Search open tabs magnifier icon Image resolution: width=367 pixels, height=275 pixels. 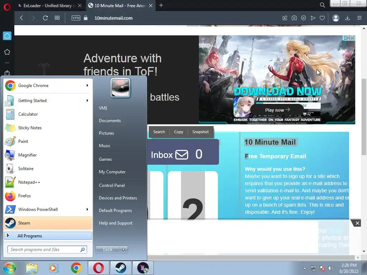[x=322, y=5]
